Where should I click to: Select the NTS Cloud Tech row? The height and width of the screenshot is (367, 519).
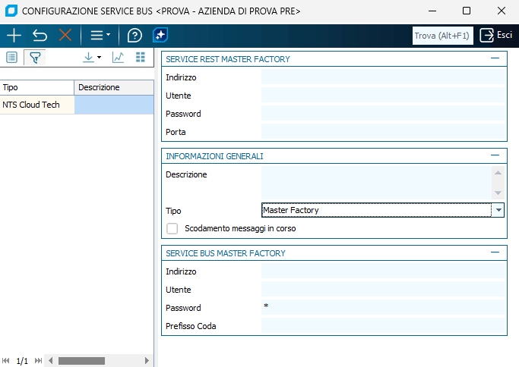click(36, 105)
